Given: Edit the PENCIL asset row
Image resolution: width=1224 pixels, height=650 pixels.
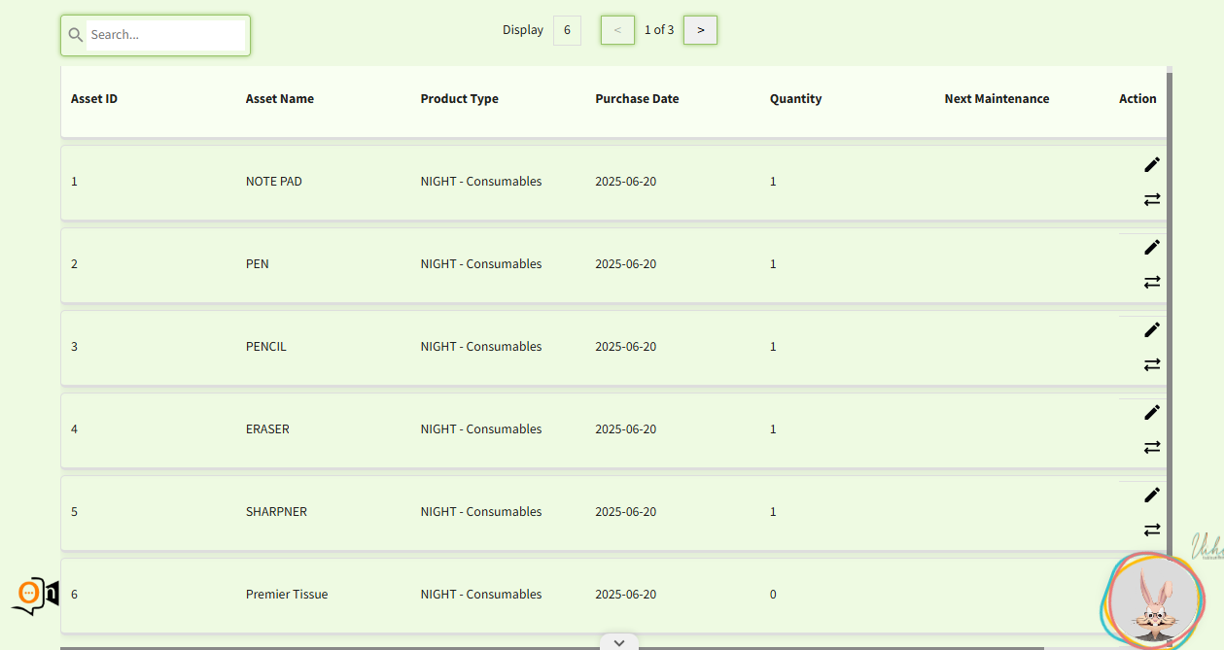Looking at the screenshot, I should click(x=1152, y=329).
